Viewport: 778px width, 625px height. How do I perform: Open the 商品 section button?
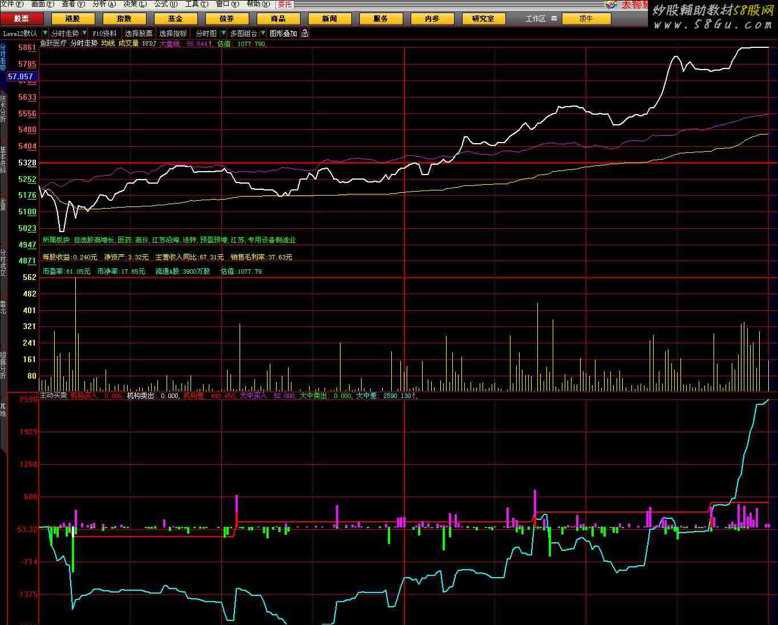278,19
